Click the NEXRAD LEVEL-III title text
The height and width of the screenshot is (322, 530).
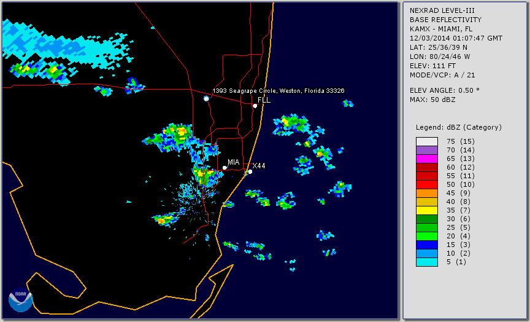click(442, 10)
